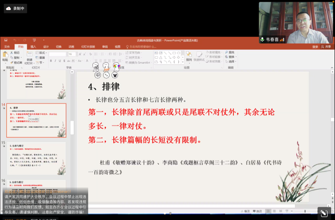Click the 告诉我您想要做什么 search box

(x=141, y=47)
